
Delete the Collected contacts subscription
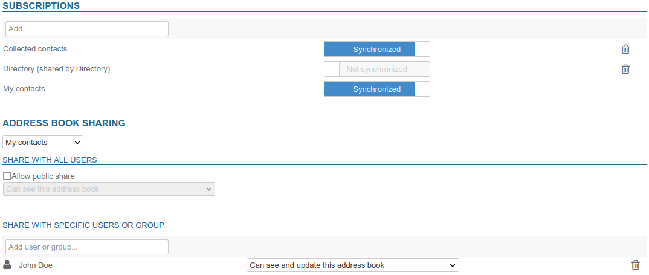pyautogui.click(x=625, y=50)
